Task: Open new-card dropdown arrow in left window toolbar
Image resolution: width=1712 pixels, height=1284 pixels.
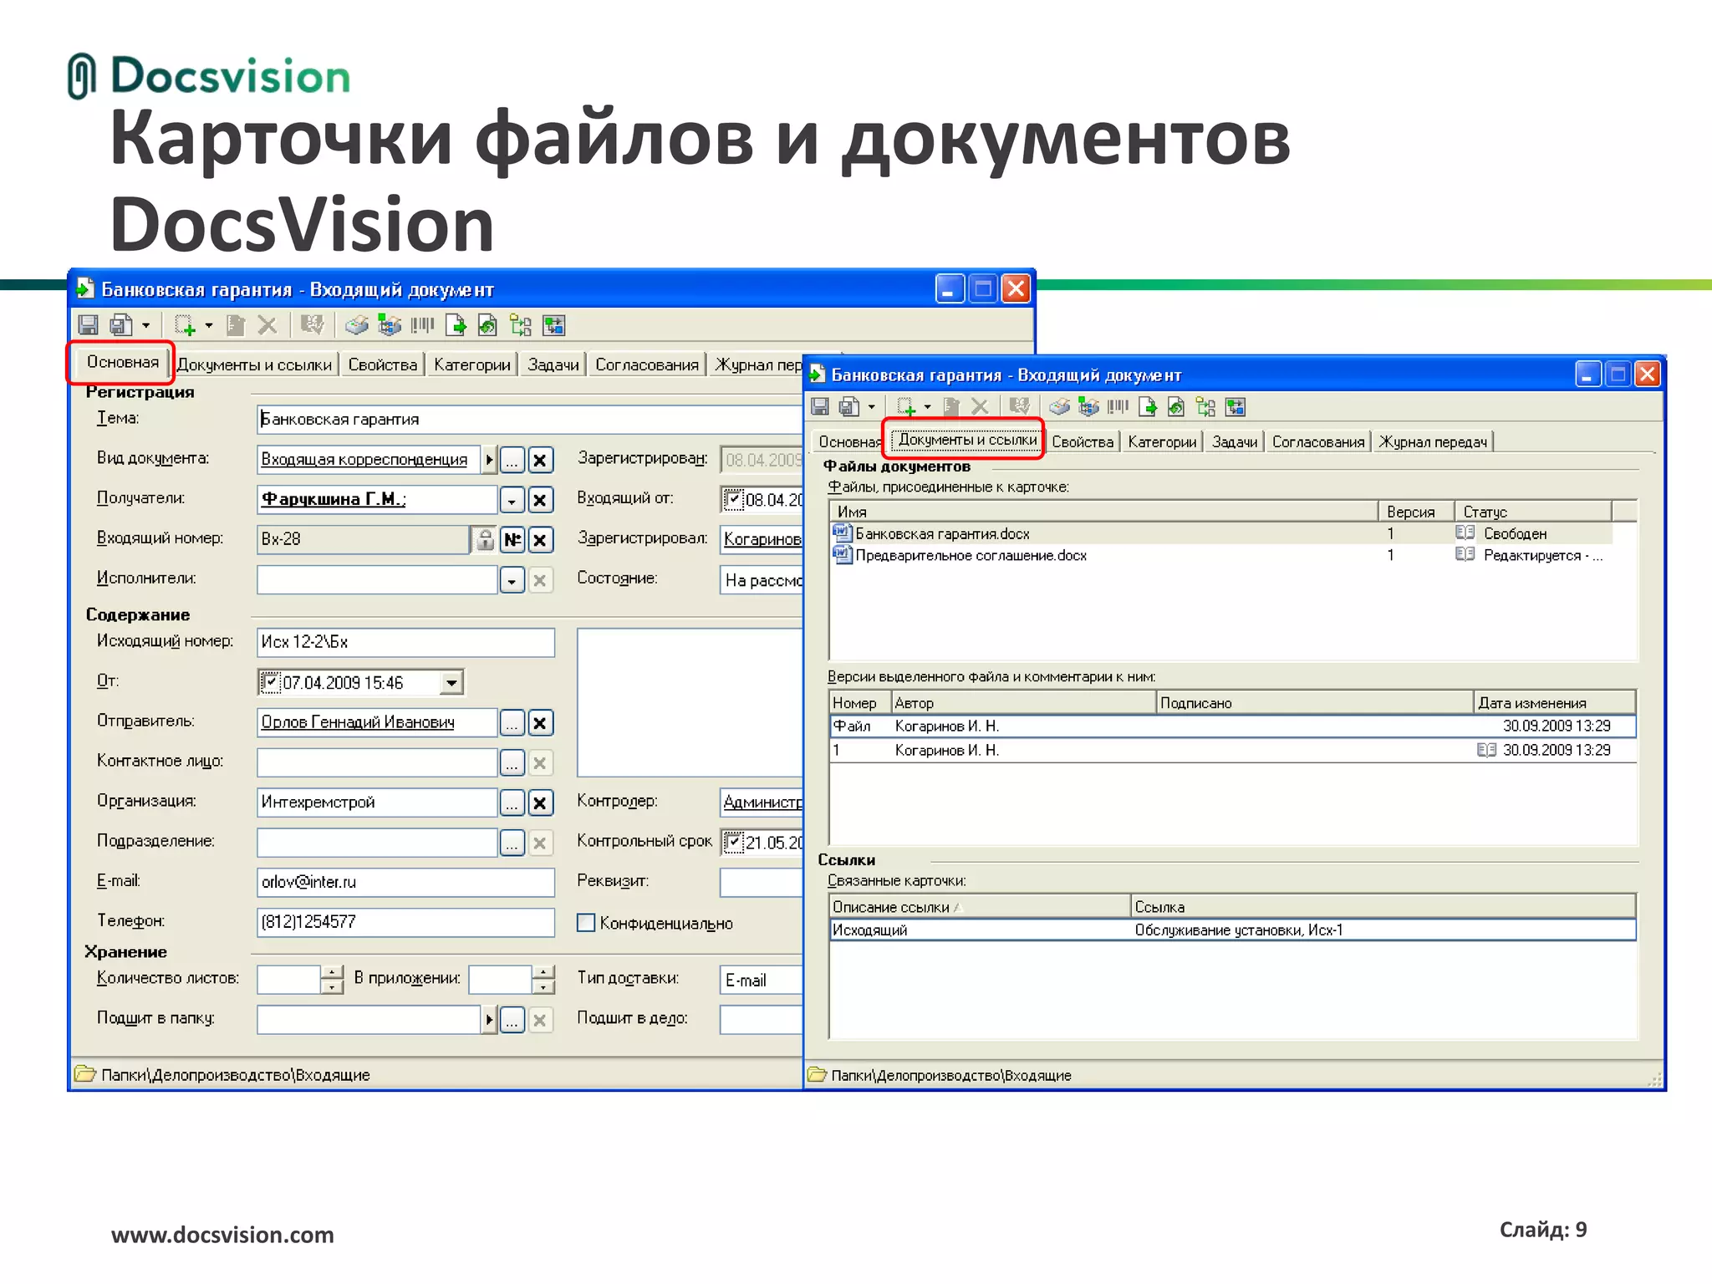Action: (209, 324)
